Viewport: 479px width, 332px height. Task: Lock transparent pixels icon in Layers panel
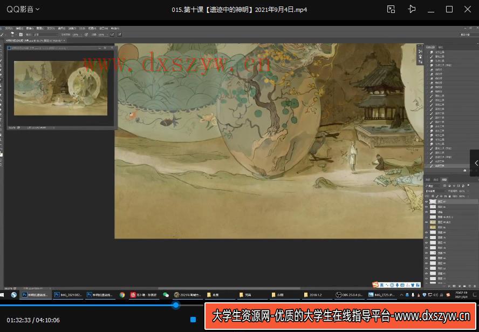pyautogui.click(x=433, y=197)
